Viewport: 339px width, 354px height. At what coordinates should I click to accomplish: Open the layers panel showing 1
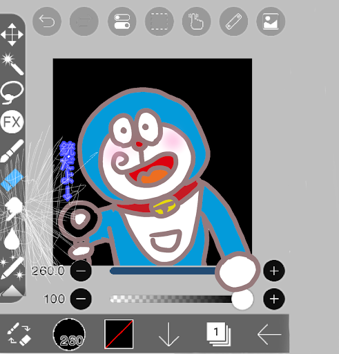coord(219,334)
